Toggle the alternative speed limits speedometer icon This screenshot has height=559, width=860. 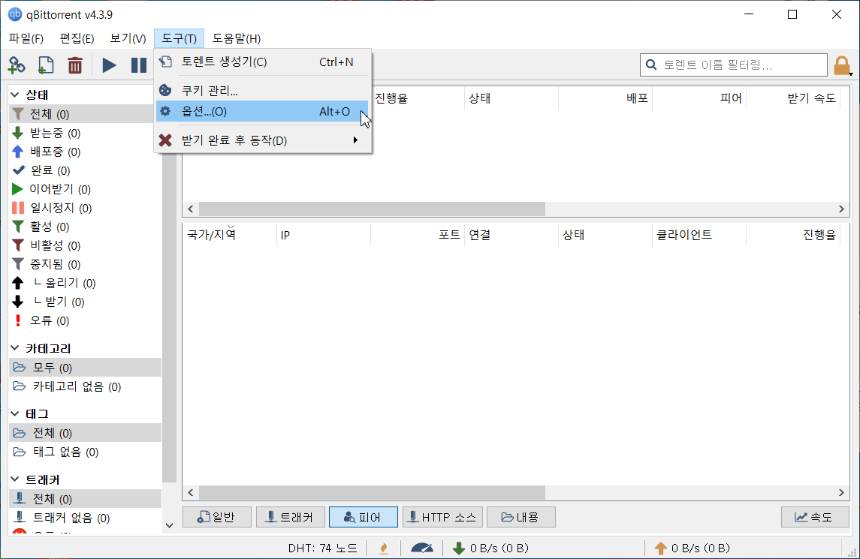coord(422,548)
